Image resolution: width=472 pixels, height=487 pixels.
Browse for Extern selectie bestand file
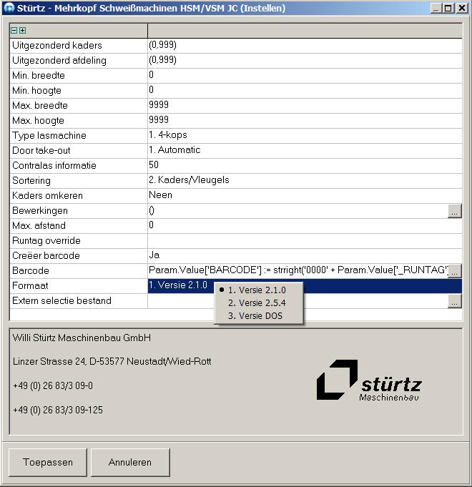[454, 301]
